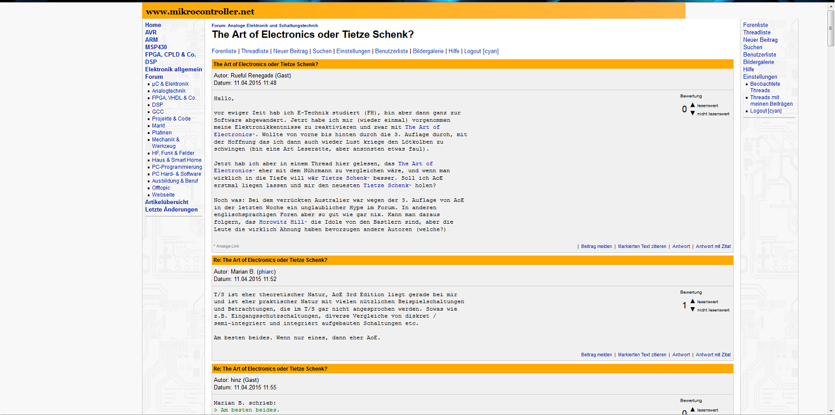Open the Analogtechnik forum
The width and height of the screenshot is (835, 415).
point(169,91)
